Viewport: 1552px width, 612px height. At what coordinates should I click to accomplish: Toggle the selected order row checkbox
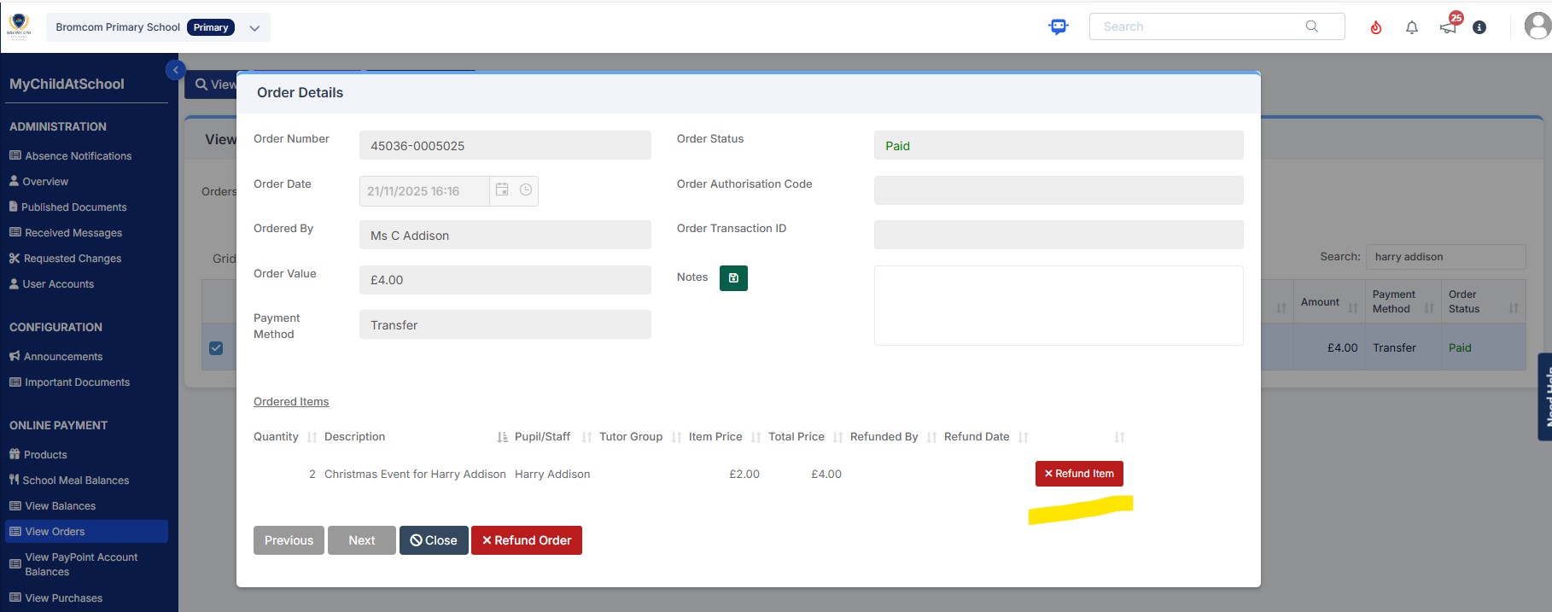216,347
